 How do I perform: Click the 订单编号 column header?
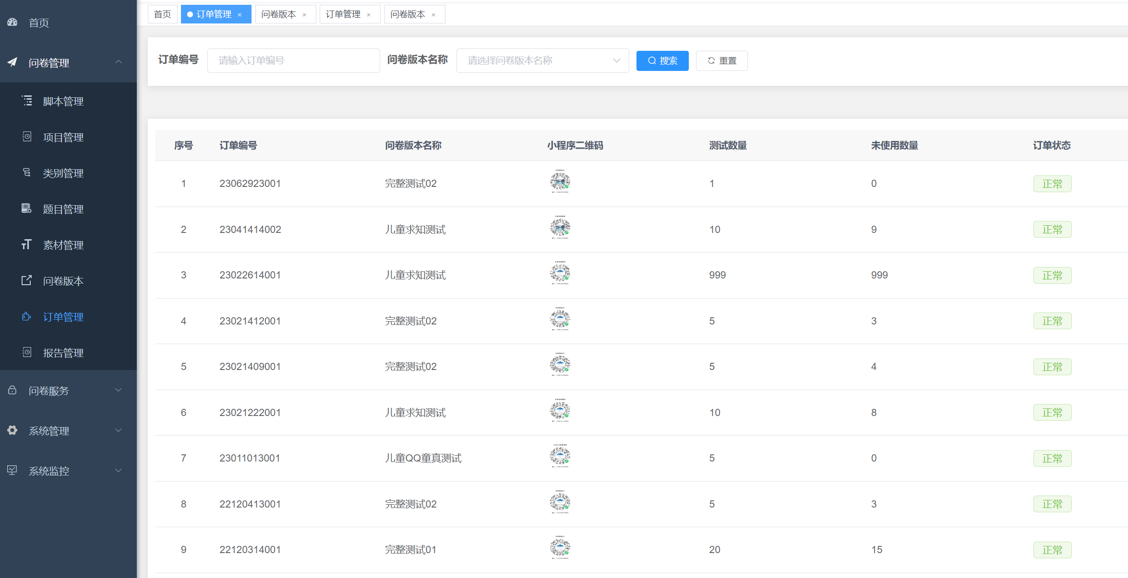238,145
